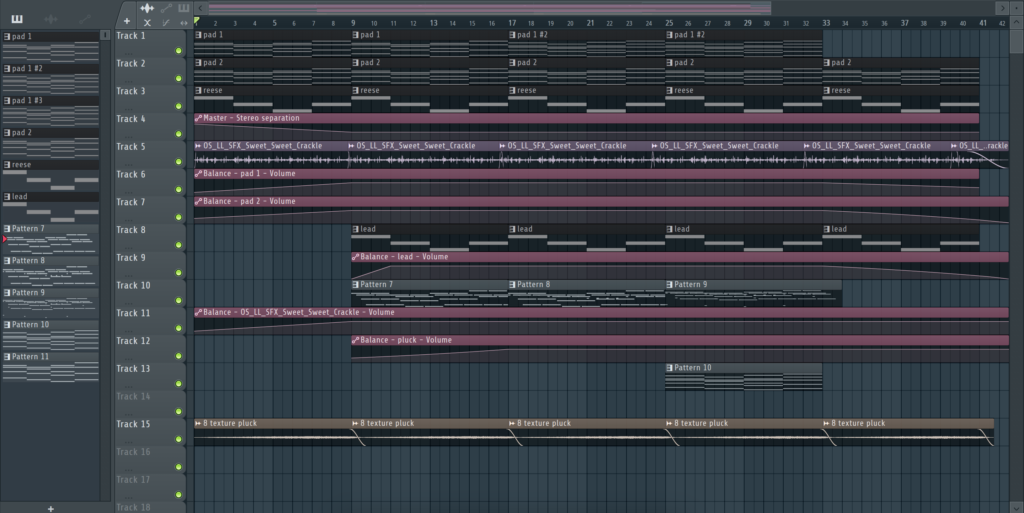This screenshot has height=513, width=1024.
Task: Toggle the green LED of Track 17
Action: [x=178, y=495]
